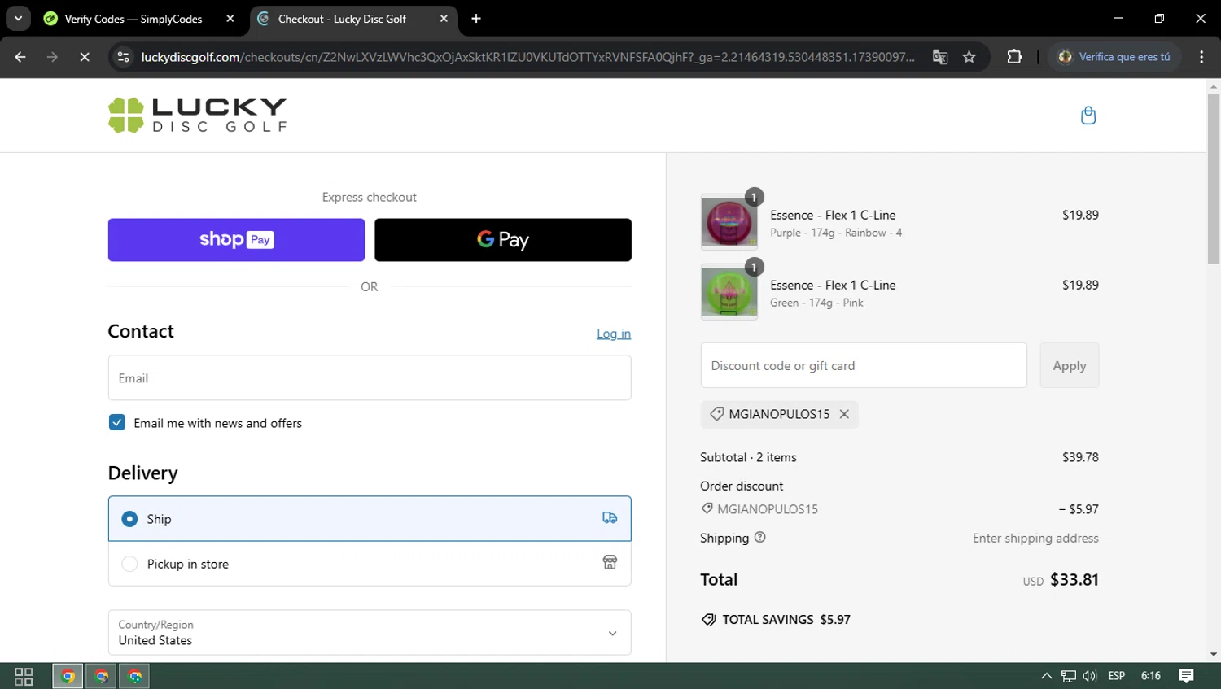Screen dimensions: 1221x689
Task: Click the green Essence disc thumbnail
Action: point(729,291)
